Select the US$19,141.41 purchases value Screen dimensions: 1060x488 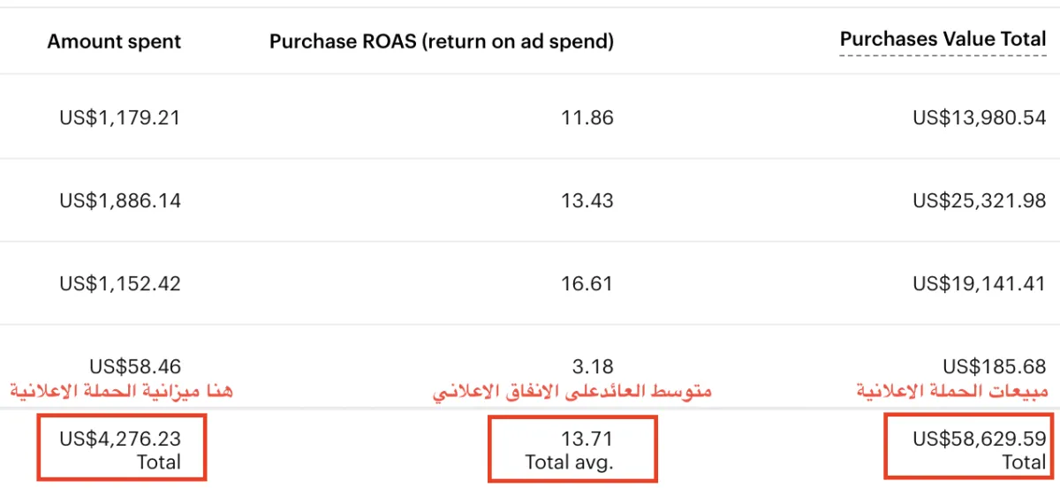[x=980, y=283]
